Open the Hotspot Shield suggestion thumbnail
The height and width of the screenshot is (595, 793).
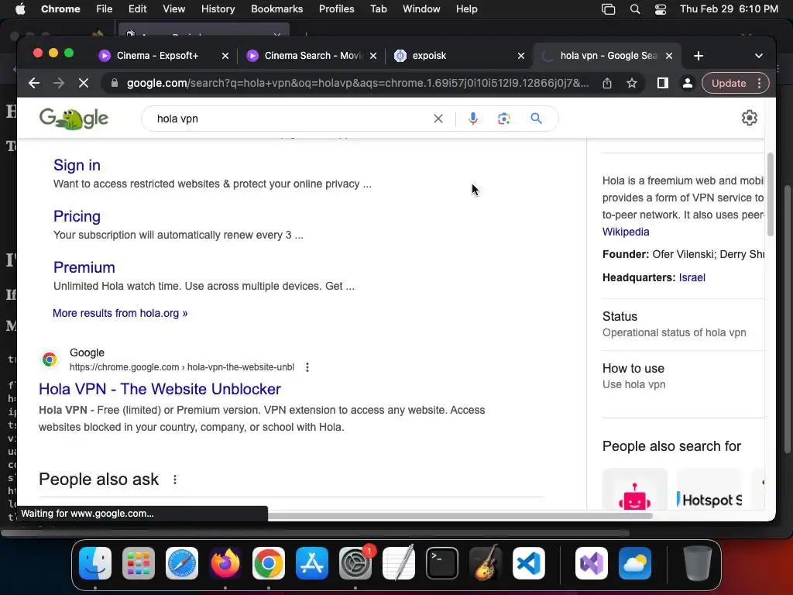[x=709, y=490]
